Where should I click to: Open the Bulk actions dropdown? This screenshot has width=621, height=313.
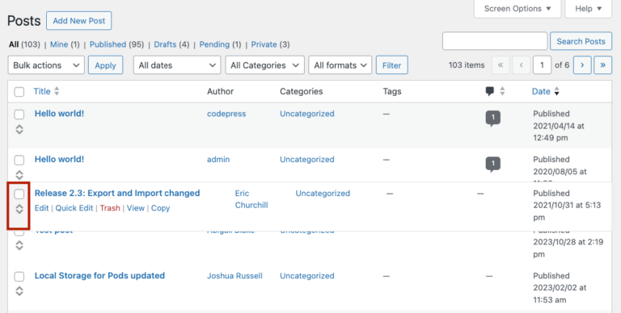tap(46, 65)
